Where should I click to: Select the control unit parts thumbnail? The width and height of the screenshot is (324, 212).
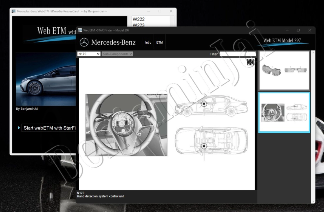point(284,70)
